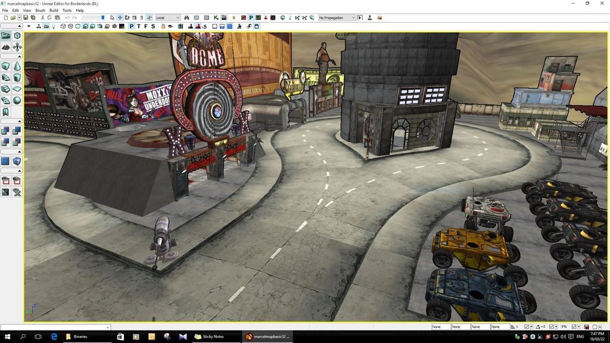This screenshot has width=610, height=343.
Task: Click the orange flame icon in top toolbar
Action: tap(379, 17)
